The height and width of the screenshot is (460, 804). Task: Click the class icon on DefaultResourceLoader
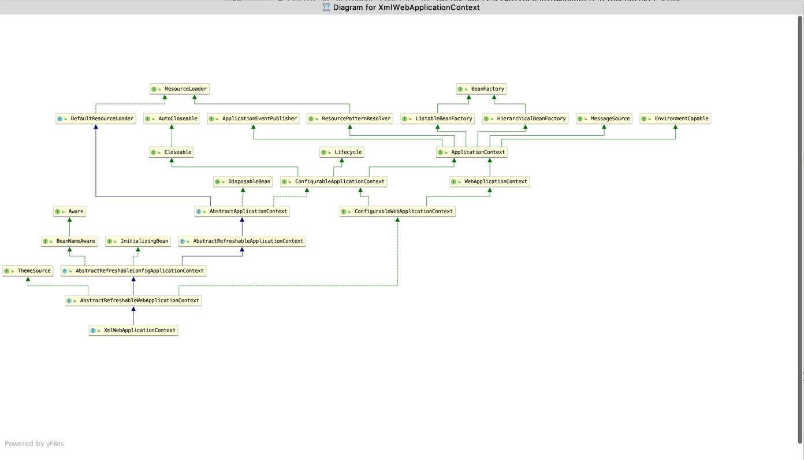tap(59, 119)
